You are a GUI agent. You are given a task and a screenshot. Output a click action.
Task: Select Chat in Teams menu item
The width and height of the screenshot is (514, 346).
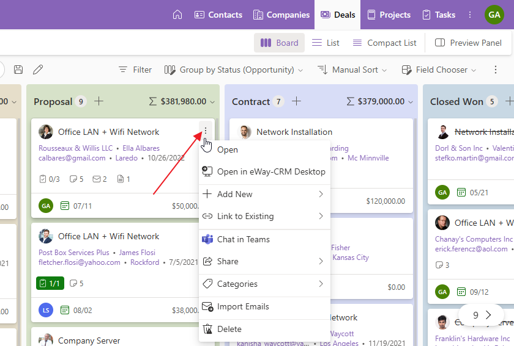tap(264, 239)
